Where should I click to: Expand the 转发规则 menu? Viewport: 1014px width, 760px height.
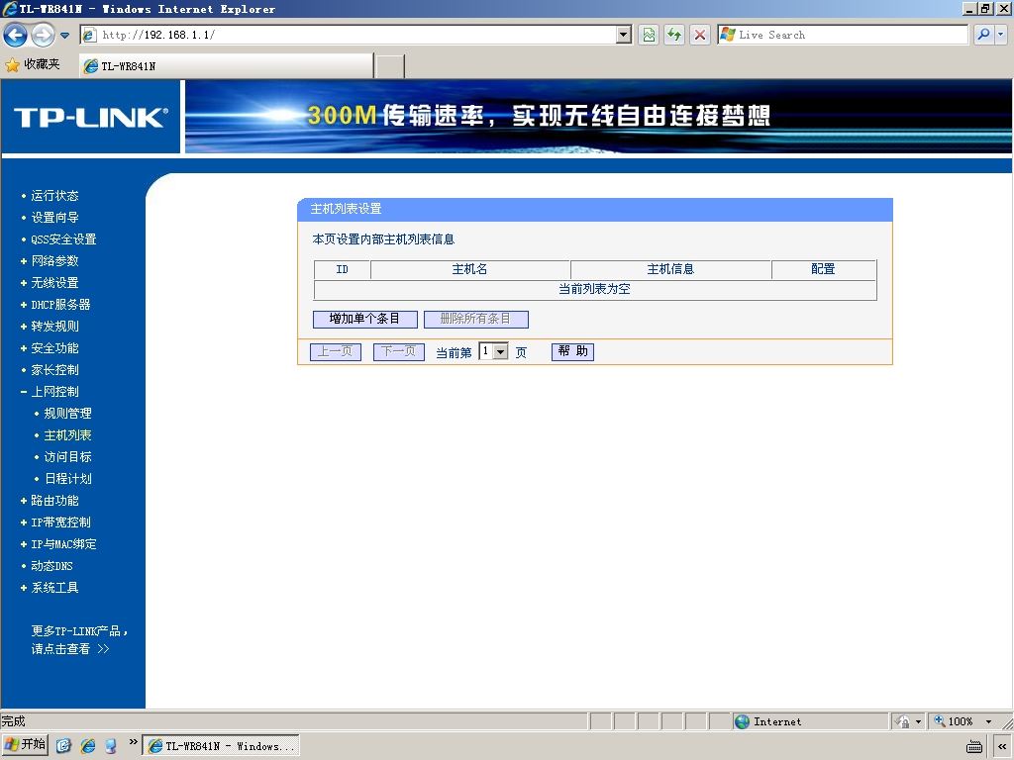point(55,327)
